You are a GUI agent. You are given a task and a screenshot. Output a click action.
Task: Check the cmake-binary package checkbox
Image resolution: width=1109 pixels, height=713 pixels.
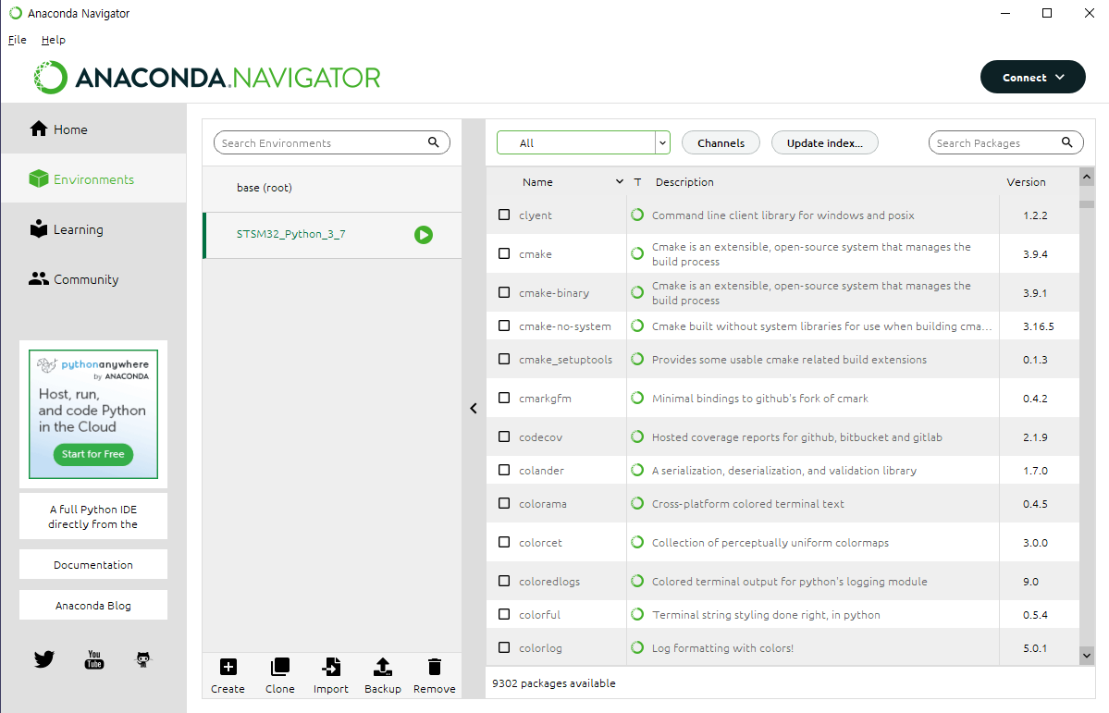[503, 292]
